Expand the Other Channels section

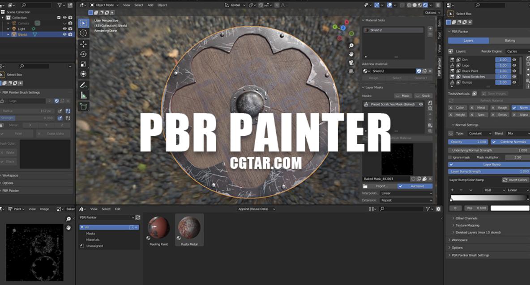coord(466,218)
